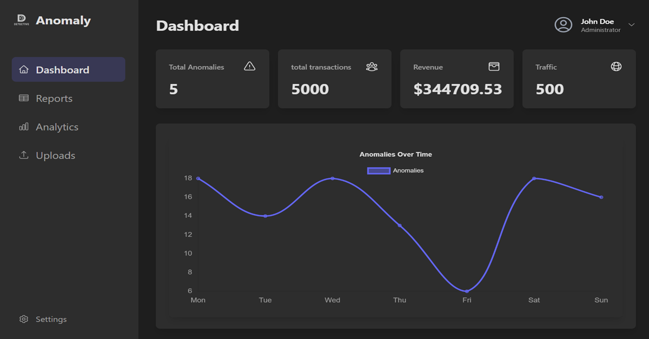Click the Dashboard home icon
Viewport: 649px width, 339px height.
click(x=24, y=70)
